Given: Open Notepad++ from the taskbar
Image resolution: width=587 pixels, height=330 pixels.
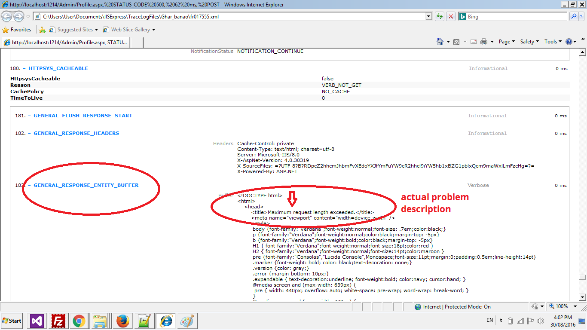Looking at the screenshot, I should pyautogui.click(x=144, y=321).
